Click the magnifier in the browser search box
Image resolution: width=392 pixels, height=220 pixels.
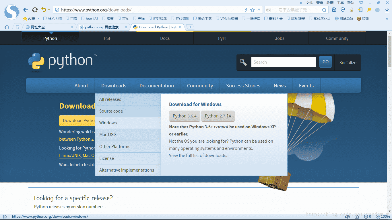(324, 10)
